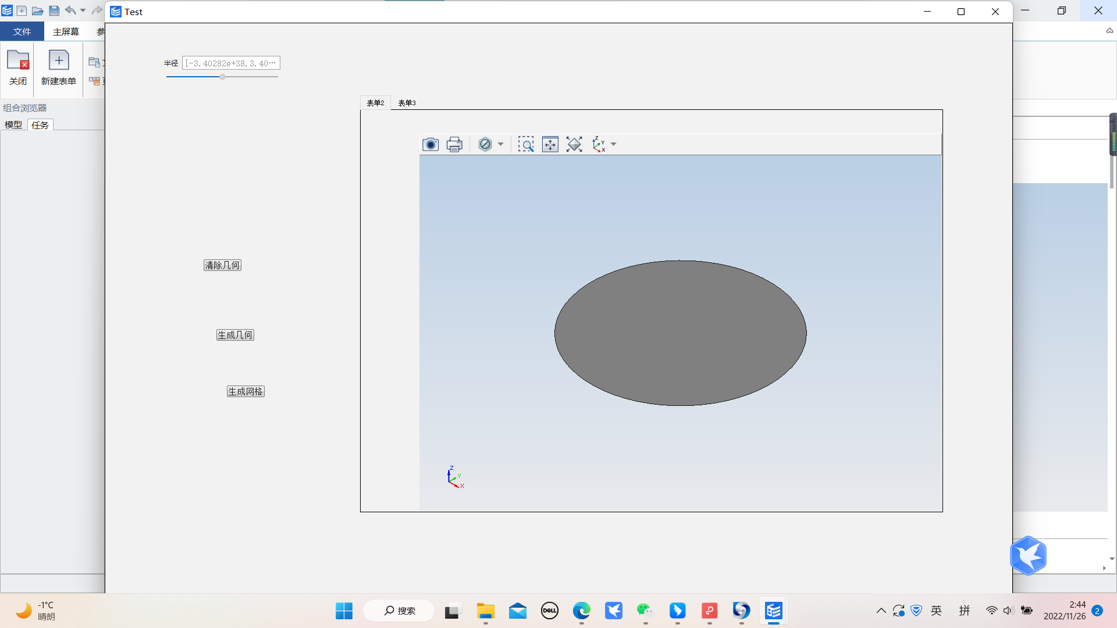The height and width of the screenshot is (628, 1117).
Task: Click the print icon in viewport toolbar
Action: [454, 144]
